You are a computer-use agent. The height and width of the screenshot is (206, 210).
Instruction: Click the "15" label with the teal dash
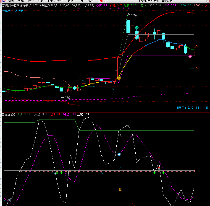[196, 68]
